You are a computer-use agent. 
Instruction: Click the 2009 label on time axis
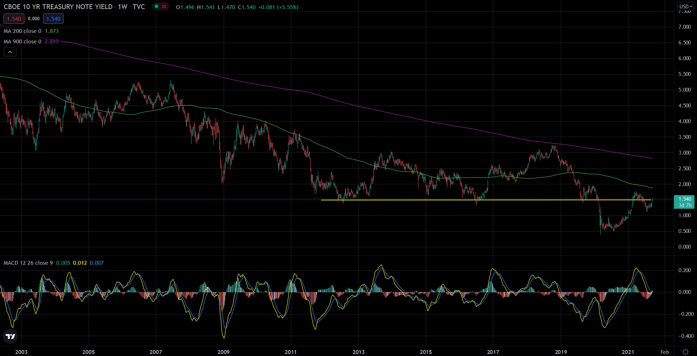[223, 352]
